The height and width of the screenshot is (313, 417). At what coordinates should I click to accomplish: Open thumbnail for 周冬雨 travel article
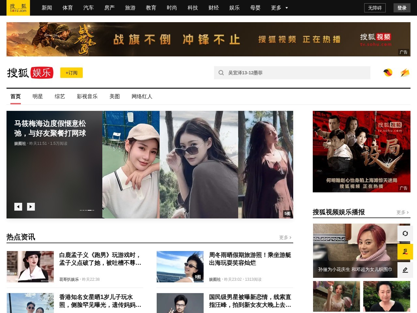click(180, 267)
